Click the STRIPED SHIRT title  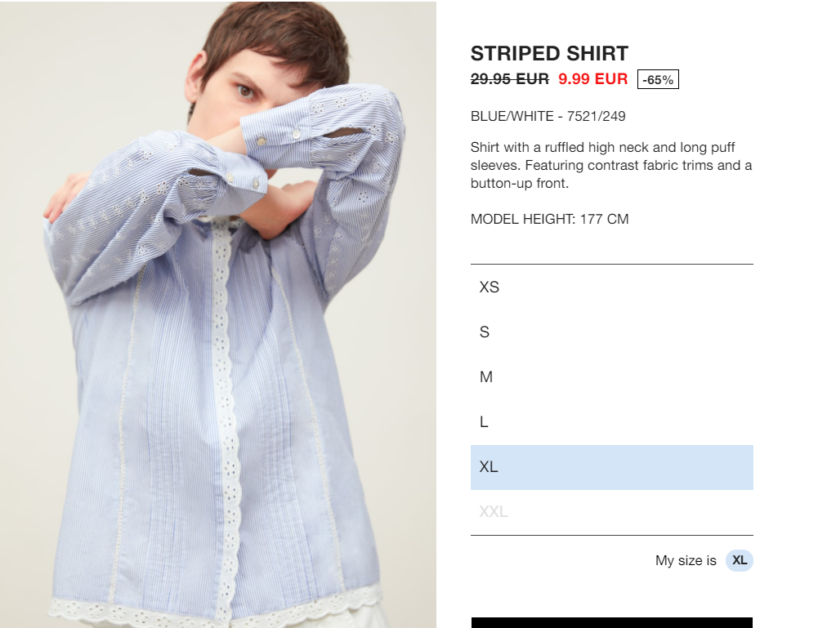(x=549, y=54)
